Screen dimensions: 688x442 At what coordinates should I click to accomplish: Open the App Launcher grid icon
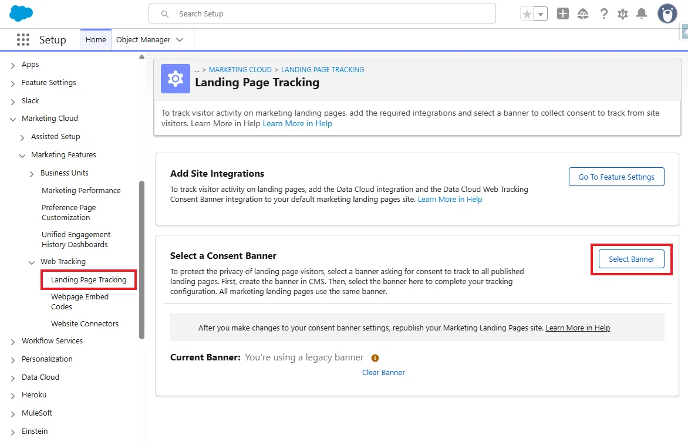click(23, 39)
